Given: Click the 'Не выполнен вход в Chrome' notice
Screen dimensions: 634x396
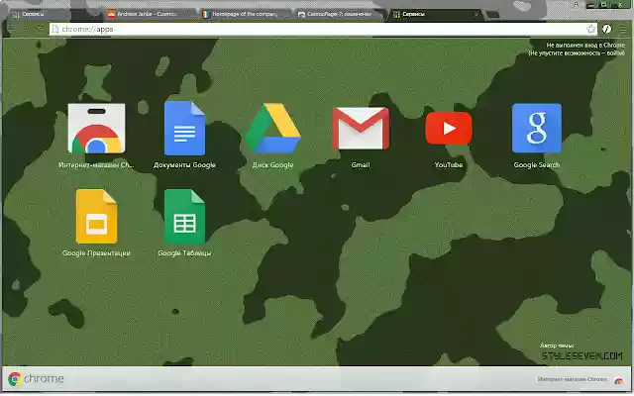Looking at the screenshot, I should click(585, 46).
